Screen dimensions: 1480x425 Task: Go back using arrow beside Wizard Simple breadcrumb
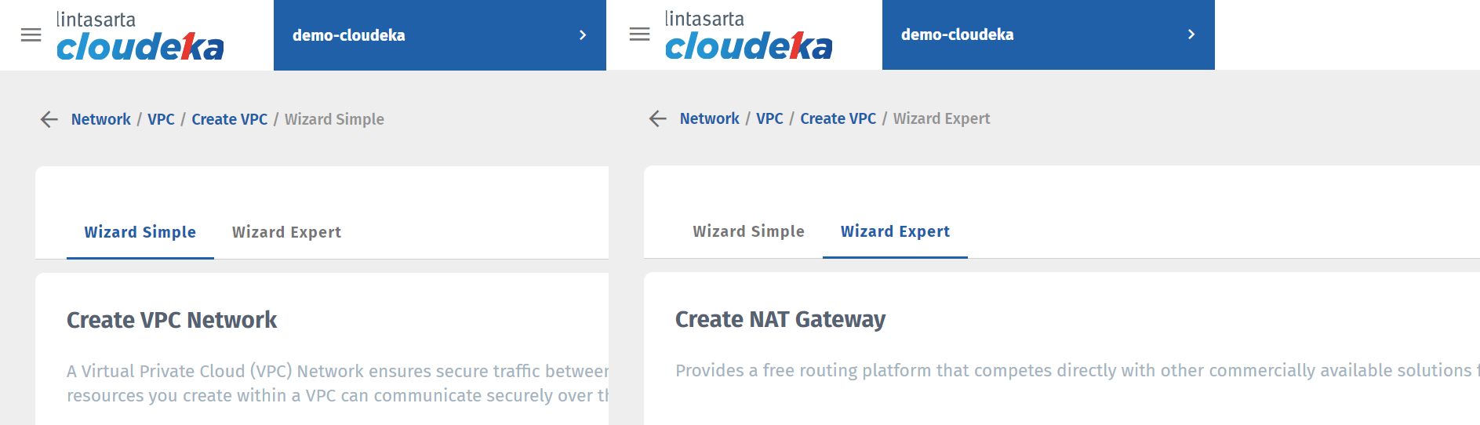49,119
